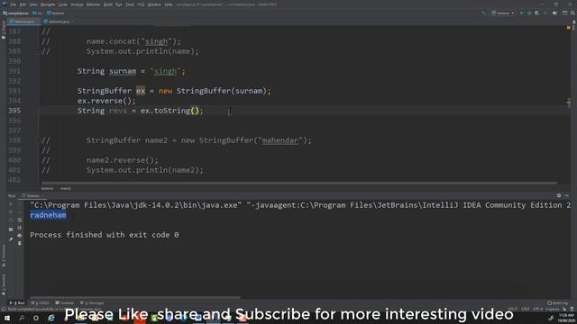Click the main() breadcrumb below editor
This screenshot has height=324, width=577.
coord(66,188)
